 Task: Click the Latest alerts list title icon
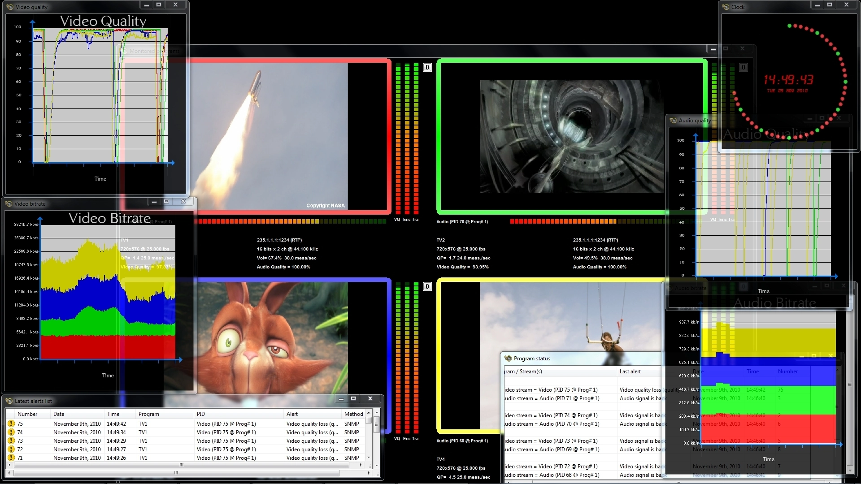pyautogui.click(x=9, y=401)
